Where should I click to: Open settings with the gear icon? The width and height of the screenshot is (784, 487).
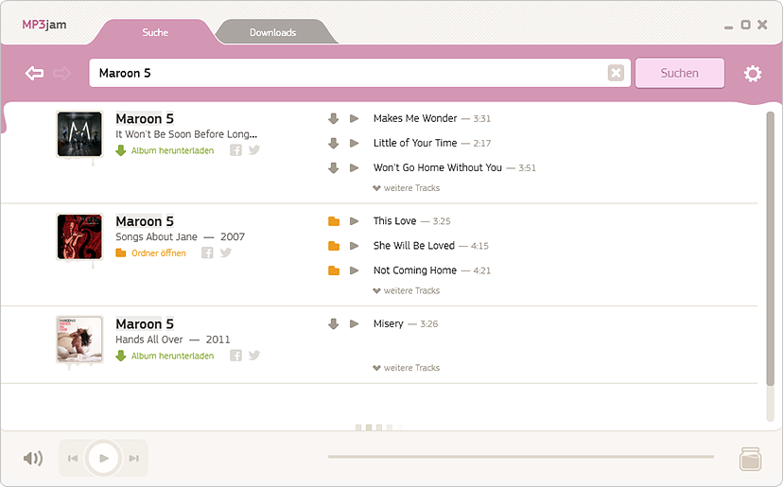[x=753, y=74]
